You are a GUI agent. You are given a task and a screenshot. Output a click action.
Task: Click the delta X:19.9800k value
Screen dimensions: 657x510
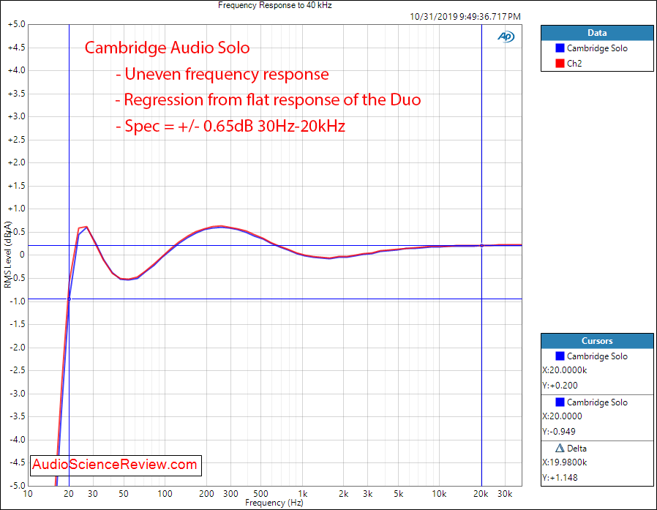pos(564,462)
